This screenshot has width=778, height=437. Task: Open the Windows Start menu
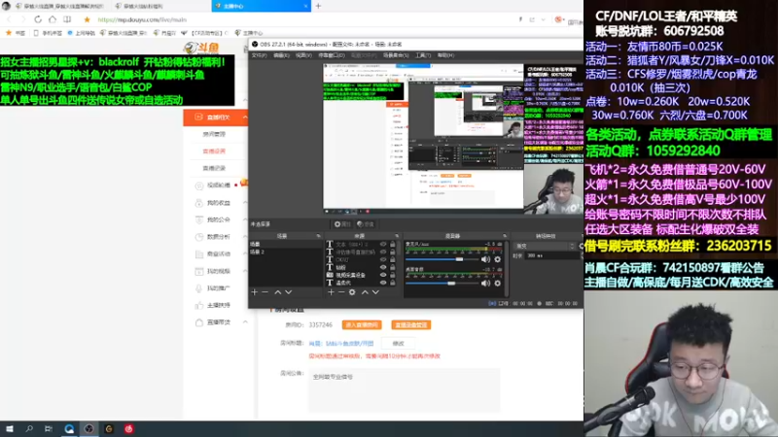pos(10,429)
